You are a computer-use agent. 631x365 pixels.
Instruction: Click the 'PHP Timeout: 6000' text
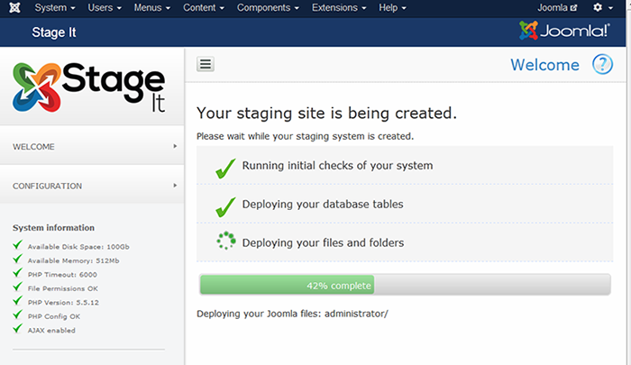[x=62, y=275]
